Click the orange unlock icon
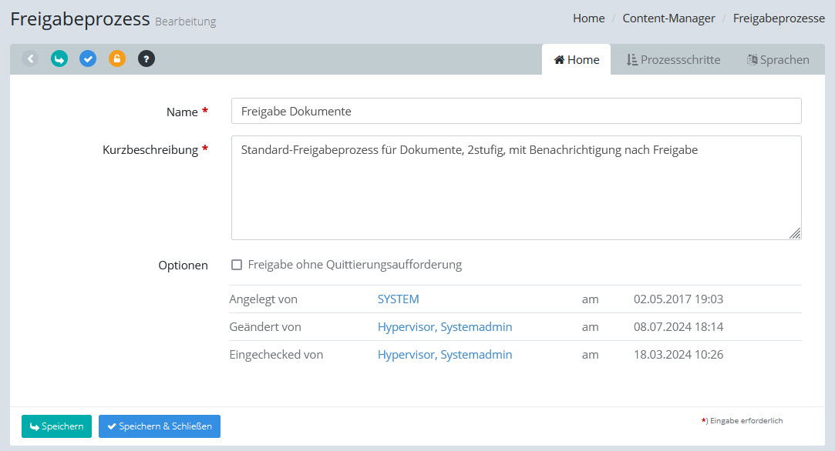The width and height of the screenshot is (835, 451). click(x=116, y=58)
